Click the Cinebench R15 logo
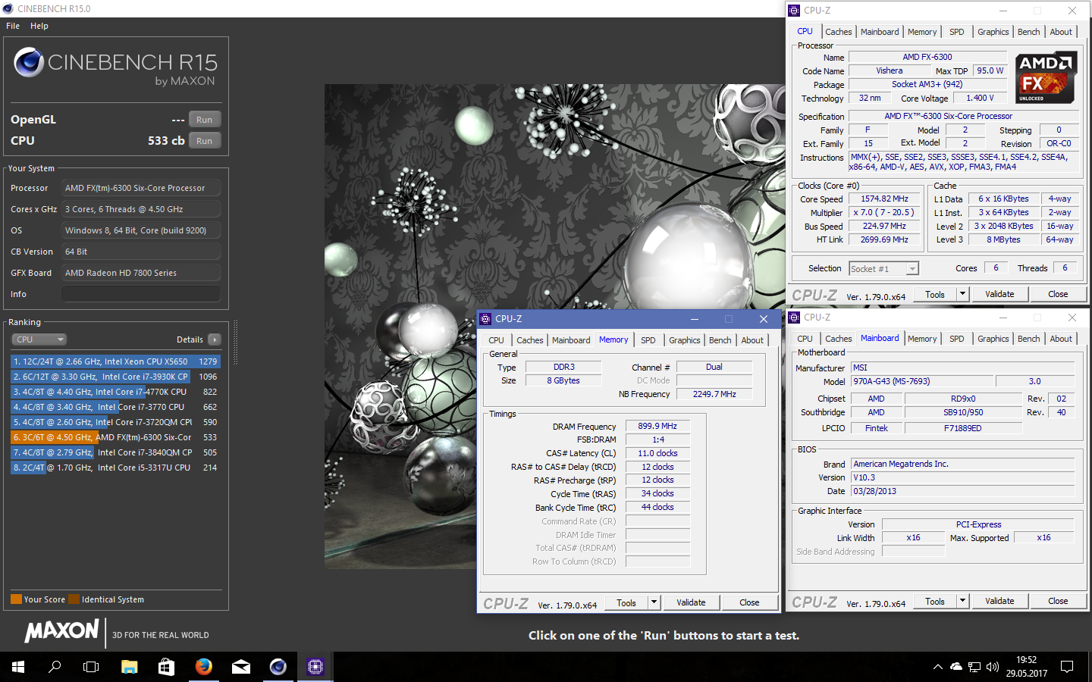 tap(115, 67)
